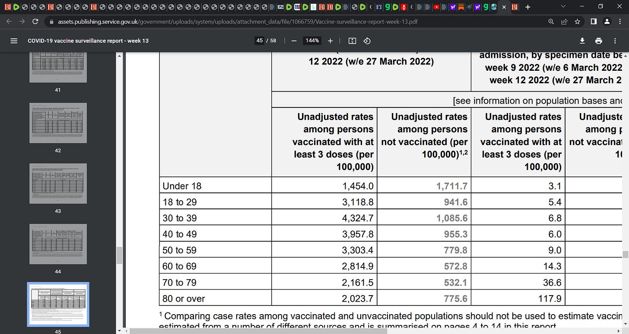This screenshot has width=629, height=334.
Task: Rotate the document counterclockwise
Action: point(367,41)
